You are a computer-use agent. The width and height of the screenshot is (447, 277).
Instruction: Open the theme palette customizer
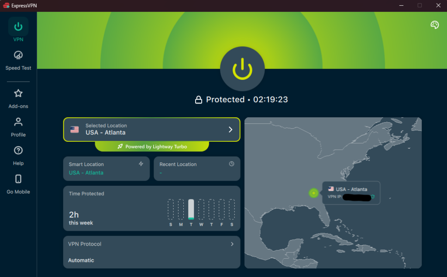(434, 25)
